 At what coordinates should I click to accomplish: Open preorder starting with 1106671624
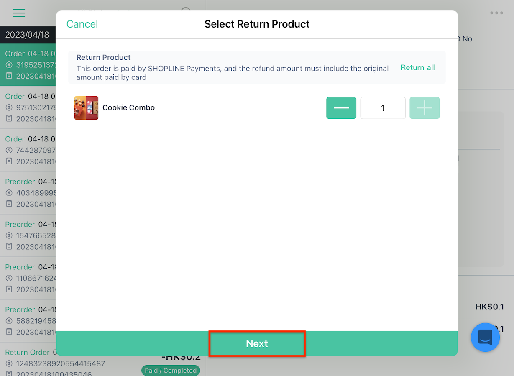28,278
